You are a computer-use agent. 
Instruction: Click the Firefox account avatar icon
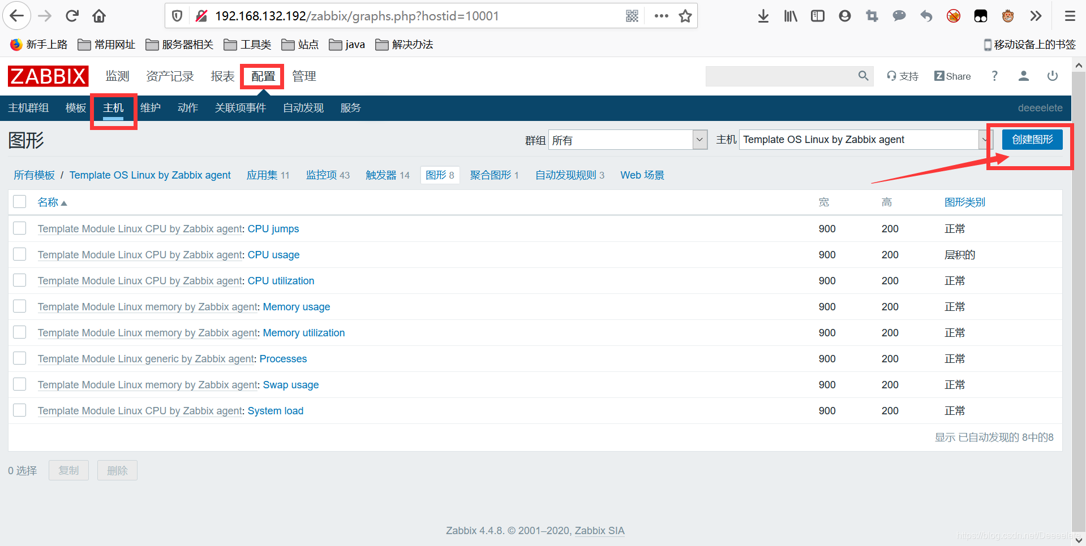click(x=845, y=16)
